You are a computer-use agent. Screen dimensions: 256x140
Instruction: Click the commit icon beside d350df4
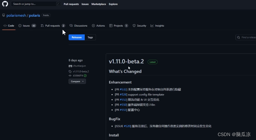click(70, 75)
